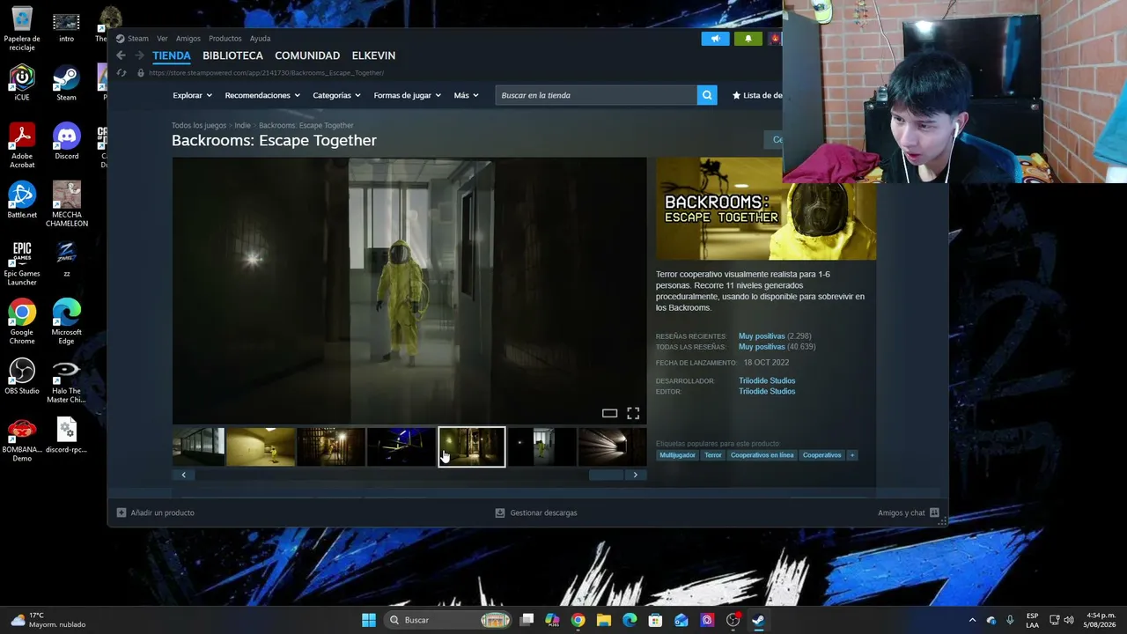Open the Amigos menu
Screen dimensions: 1127x634
(x=188, y=39)
